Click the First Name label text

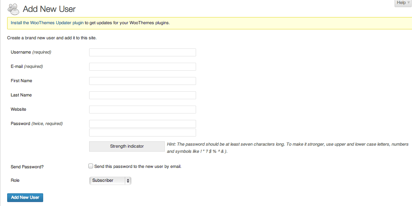pos(21,81)
